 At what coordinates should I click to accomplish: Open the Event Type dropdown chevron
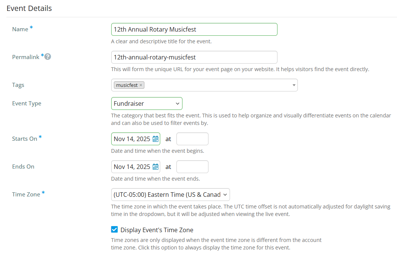[177, 103]
